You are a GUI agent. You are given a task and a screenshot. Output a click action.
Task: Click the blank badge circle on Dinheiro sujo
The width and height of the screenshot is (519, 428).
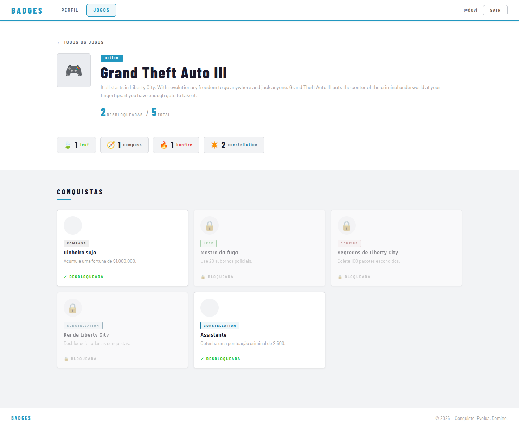point(73,225)
